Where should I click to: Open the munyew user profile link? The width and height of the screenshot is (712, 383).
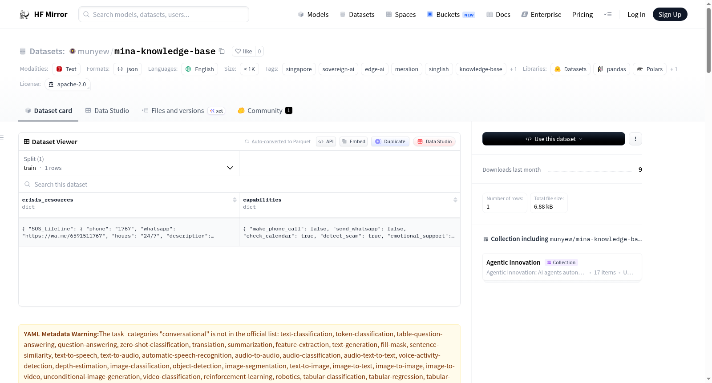pyautogui.click(x=93, y=52)
